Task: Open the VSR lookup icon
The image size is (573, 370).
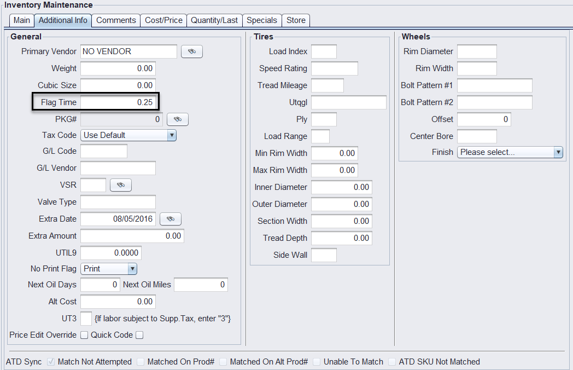Action: (121, 185)
